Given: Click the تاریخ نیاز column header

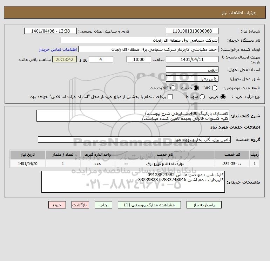Looking at the screenshot, I should tap(28, 154).
